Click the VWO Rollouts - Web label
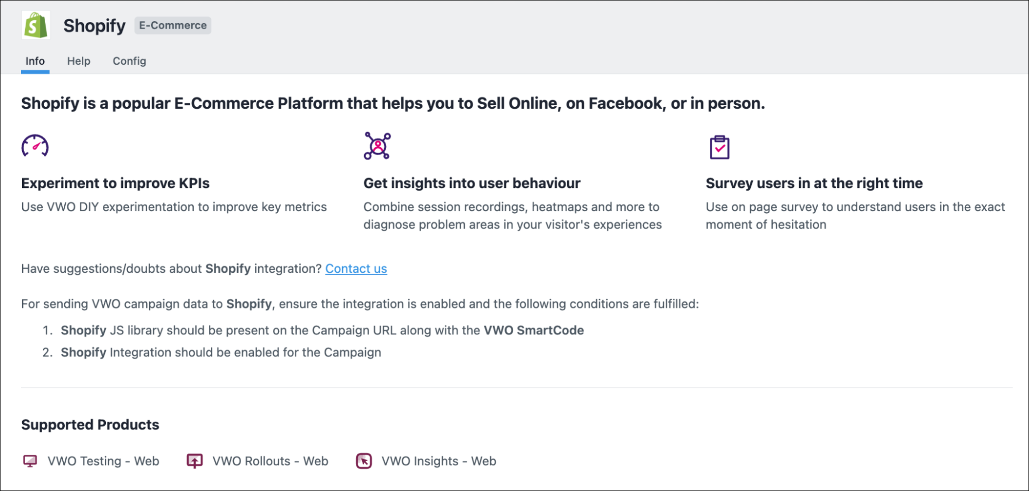This screenshot has height=491, width=1029. coord(270,461)
